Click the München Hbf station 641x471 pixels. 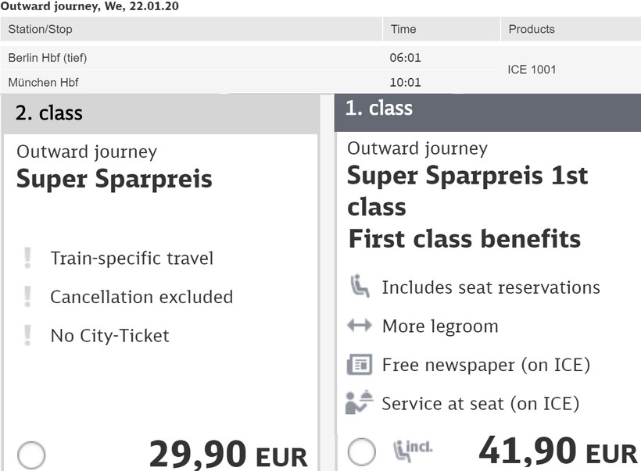(43, 82)
